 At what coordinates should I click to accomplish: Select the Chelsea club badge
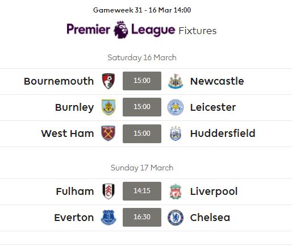[176, 218]
